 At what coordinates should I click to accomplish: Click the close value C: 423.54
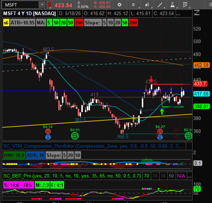(x=164, y=14)
